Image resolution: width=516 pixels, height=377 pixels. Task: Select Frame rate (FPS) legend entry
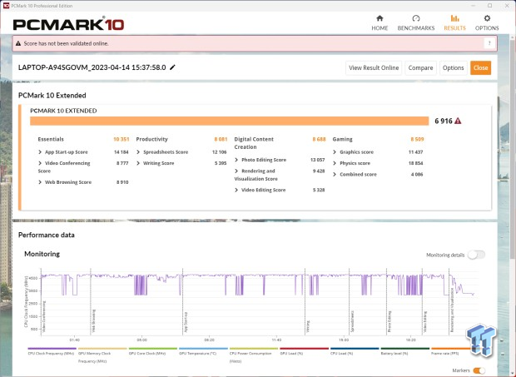(451, 351)
